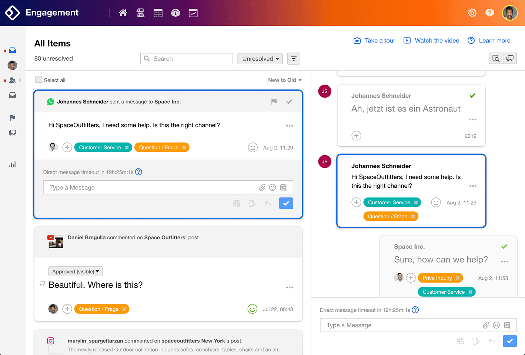Set sentiment on Aug 2 11:29 list item

tap(253, 147)
